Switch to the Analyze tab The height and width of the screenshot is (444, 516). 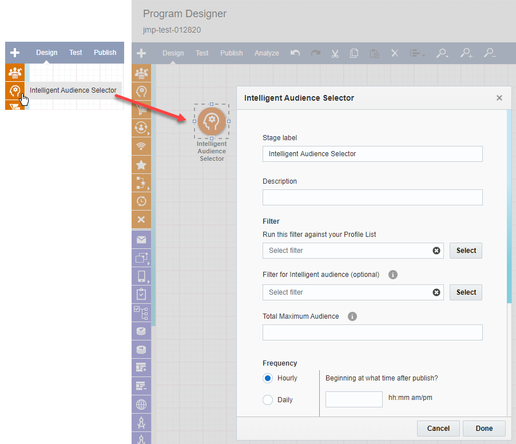pos(267,53)
